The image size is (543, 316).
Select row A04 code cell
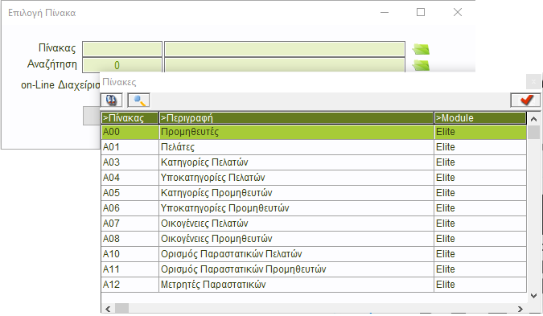(130, 178)
